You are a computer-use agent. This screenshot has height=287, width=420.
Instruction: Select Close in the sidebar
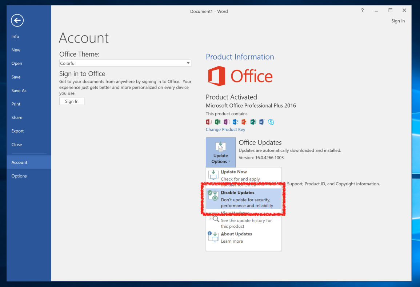[17, 145]
